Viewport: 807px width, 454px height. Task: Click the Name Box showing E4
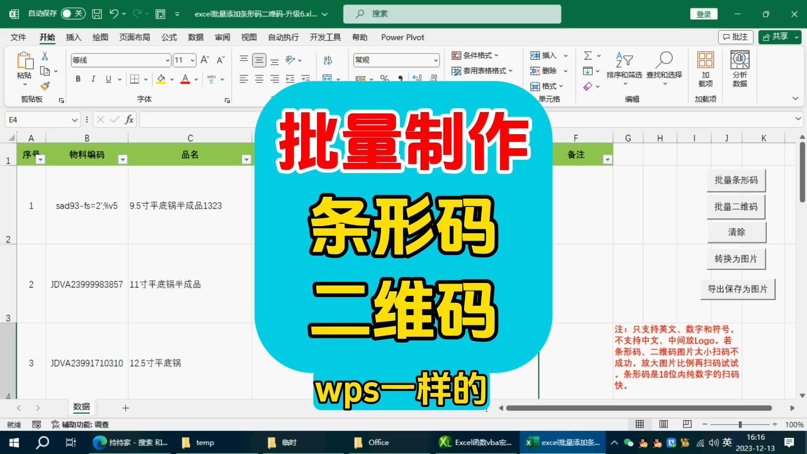pos(42,120)
